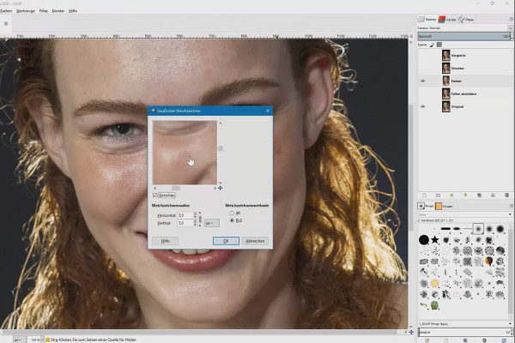The image size is (515, 343).
Task: Click the new brush icon below the brush grid
Action: pos(445,340)
